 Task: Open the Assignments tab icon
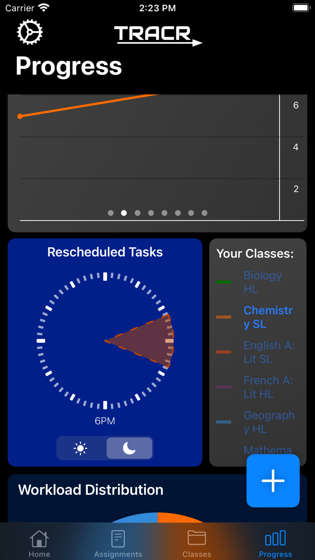(118, 537)
